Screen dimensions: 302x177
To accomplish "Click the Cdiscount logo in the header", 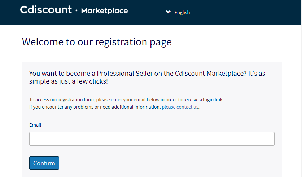I will (46, 10).
